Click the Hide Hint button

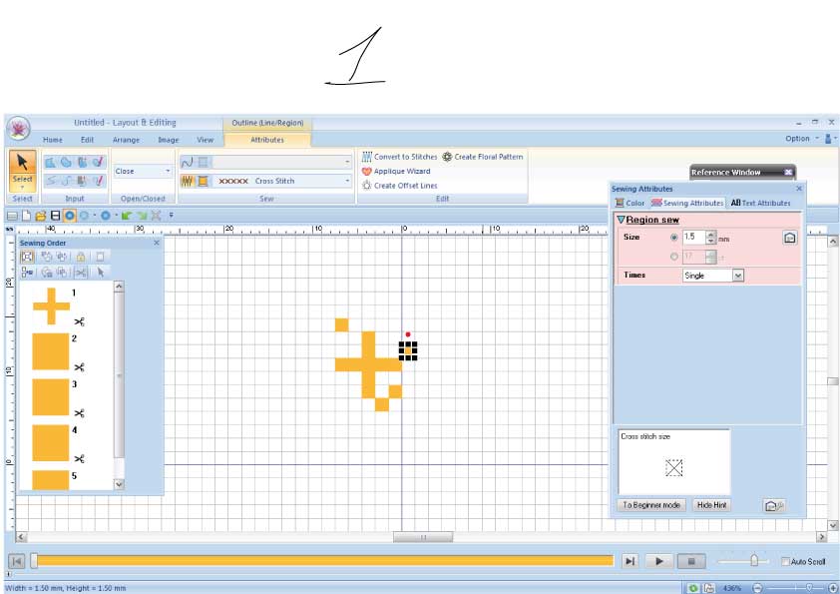click(712, 505)
